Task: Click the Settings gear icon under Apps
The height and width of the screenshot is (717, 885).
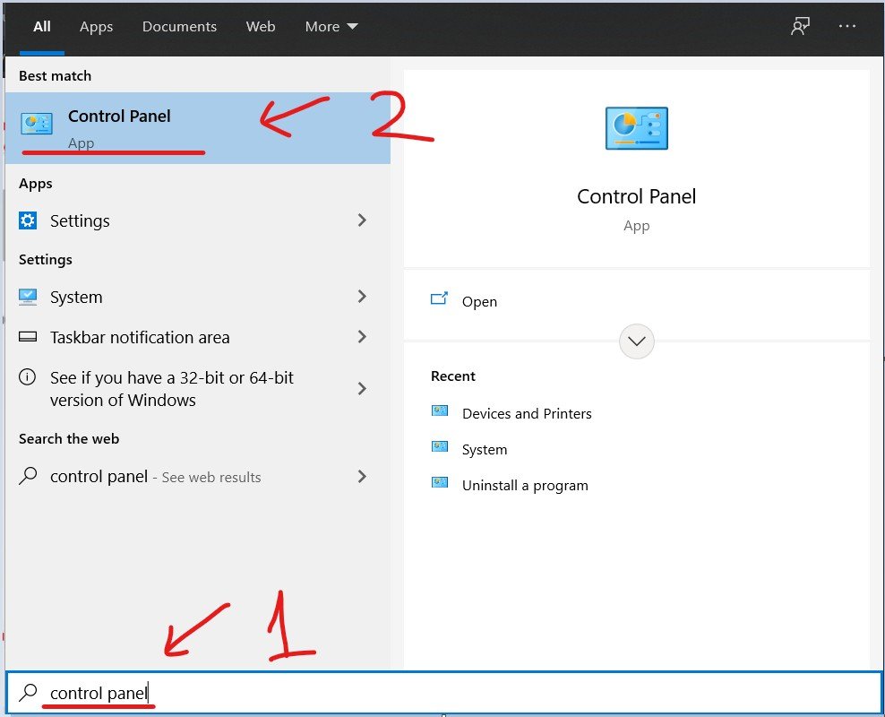Action: (x=28, y=220)
